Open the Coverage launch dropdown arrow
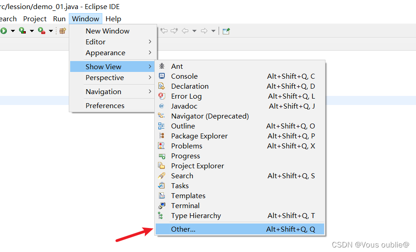 pos(32,31)
